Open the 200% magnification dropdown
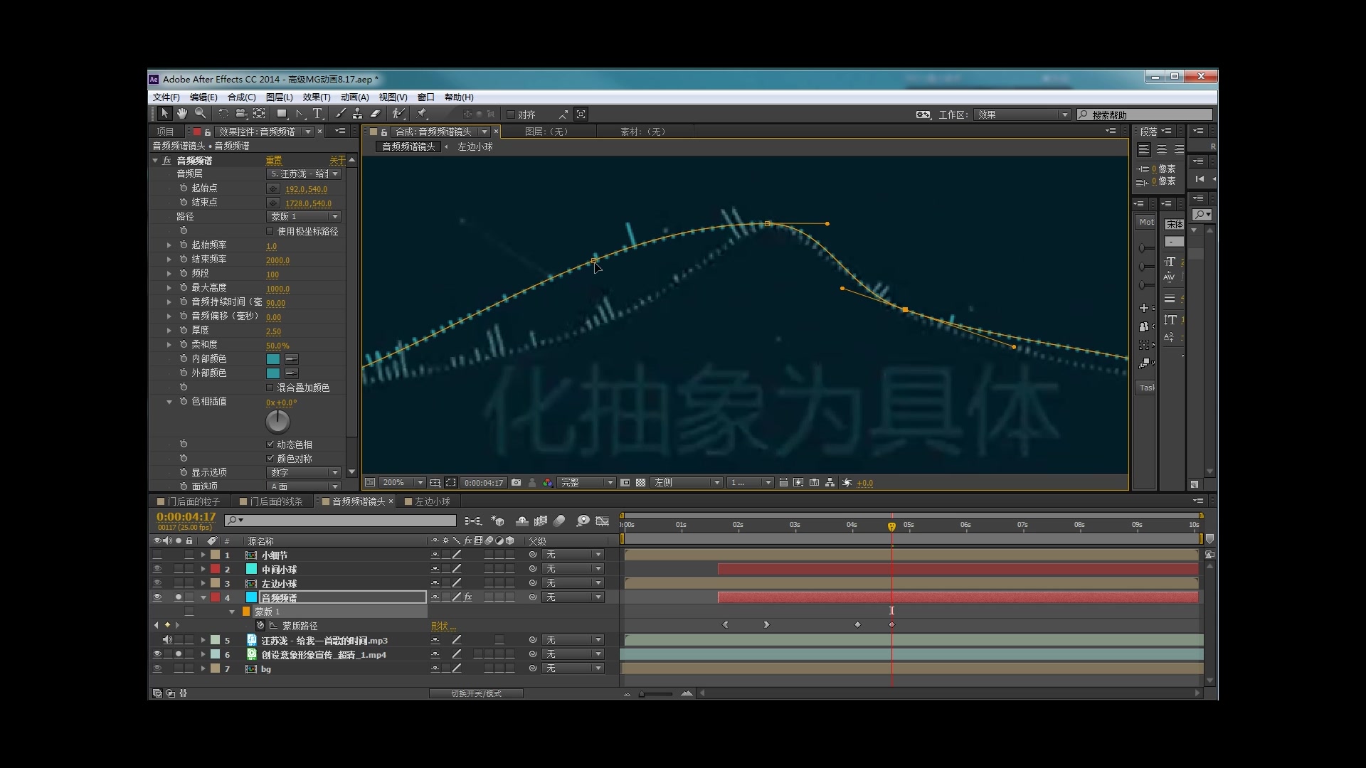Viewport: 1366px width, 768px height. coord(403,482)
